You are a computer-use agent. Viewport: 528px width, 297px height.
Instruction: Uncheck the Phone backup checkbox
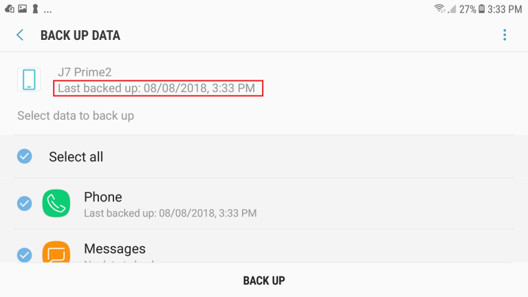[x=25, y=203]
